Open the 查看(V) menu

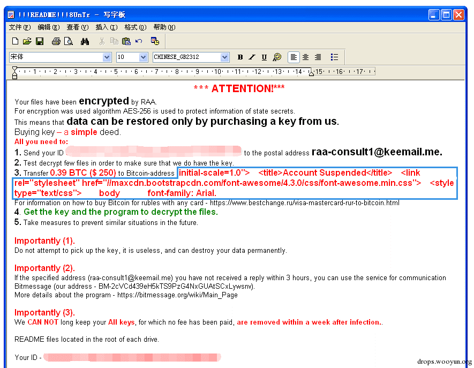click(x=77, y=27)
